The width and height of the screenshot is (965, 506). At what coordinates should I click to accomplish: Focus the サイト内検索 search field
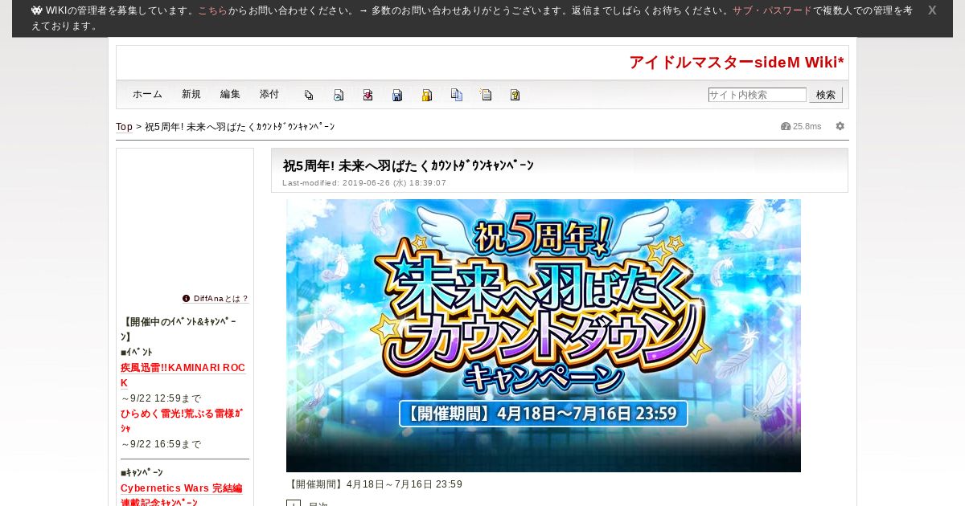tap(758, 95)
